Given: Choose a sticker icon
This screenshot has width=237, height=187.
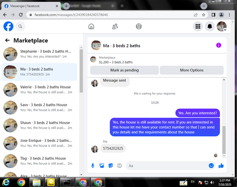Looking at the screenshot, I should 110,166.
